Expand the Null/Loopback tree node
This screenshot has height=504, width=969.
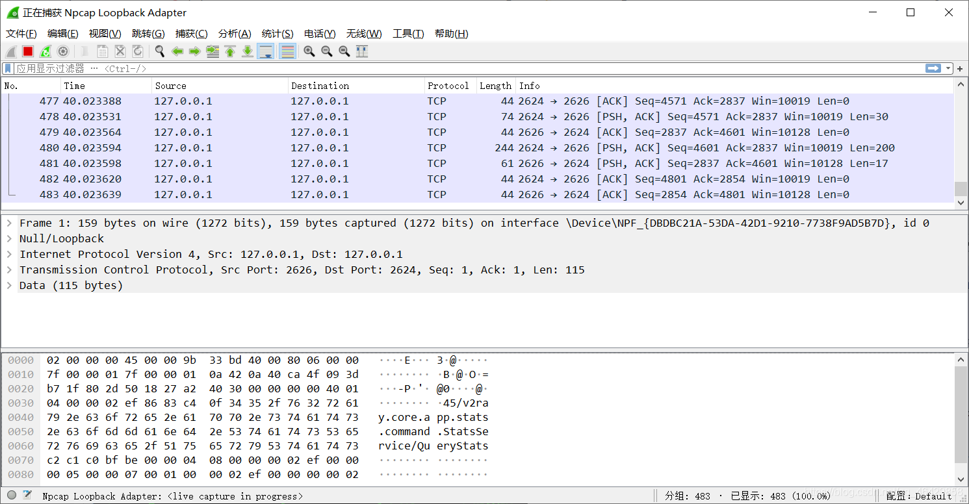(x=9, y=238)
